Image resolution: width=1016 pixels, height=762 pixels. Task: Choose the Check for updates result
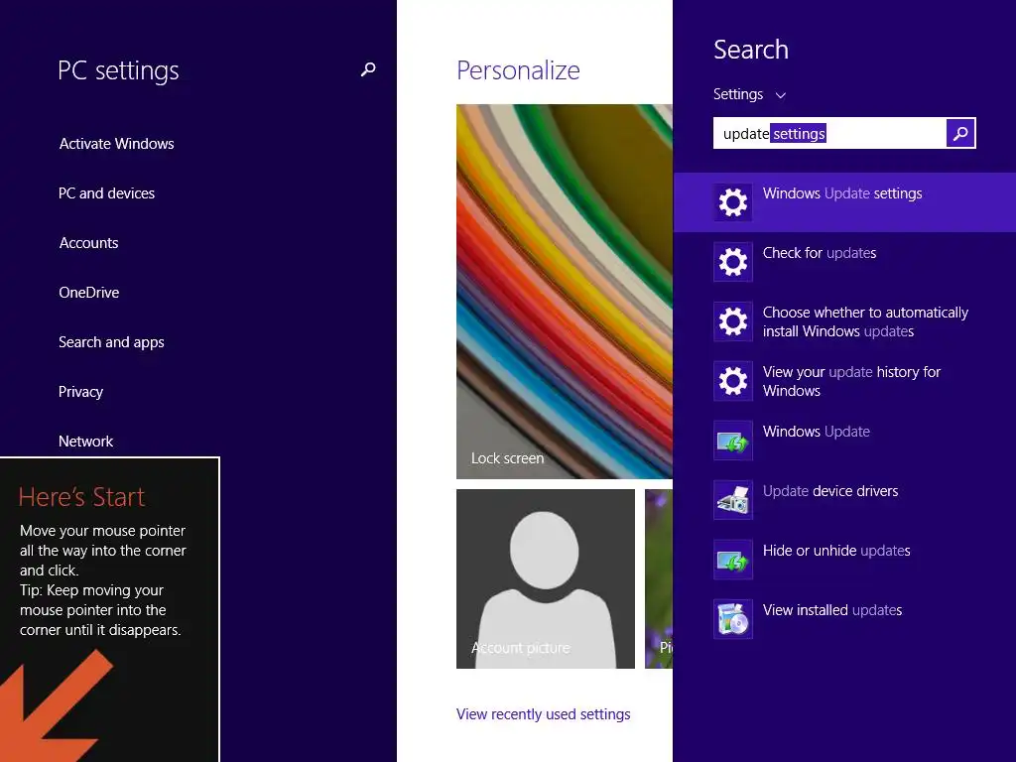coord(844,262)
